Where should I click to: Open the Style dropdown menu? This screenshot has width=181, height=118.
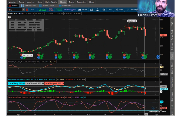click(120, 10)
